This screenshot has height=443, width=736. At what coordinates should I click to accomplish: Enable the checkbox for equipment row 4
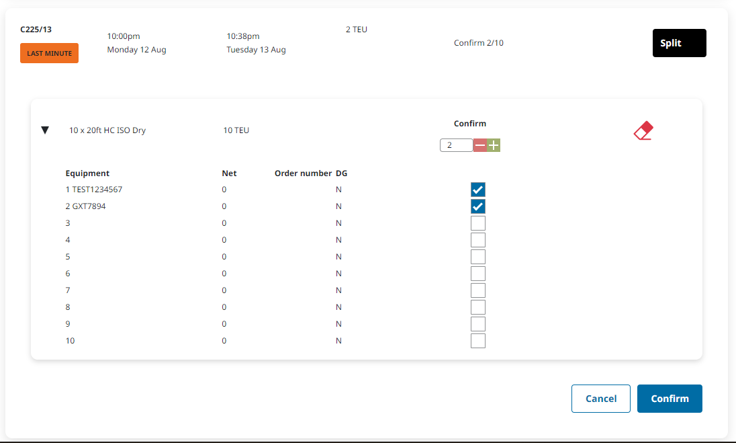tap(477, 240)
